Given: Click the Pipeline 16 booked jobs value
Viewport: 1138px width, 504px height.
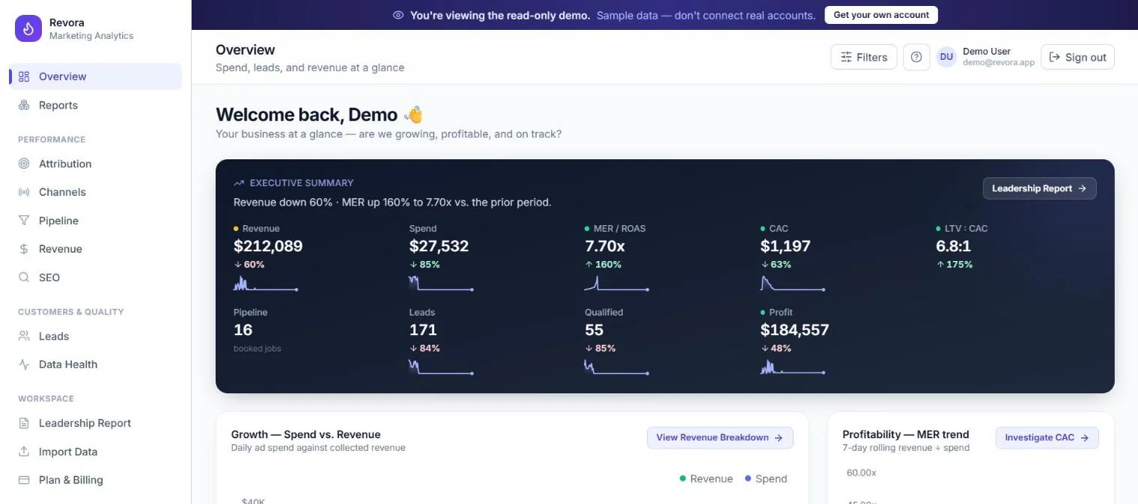Looking at the screenshot, I should pos(243,330).
